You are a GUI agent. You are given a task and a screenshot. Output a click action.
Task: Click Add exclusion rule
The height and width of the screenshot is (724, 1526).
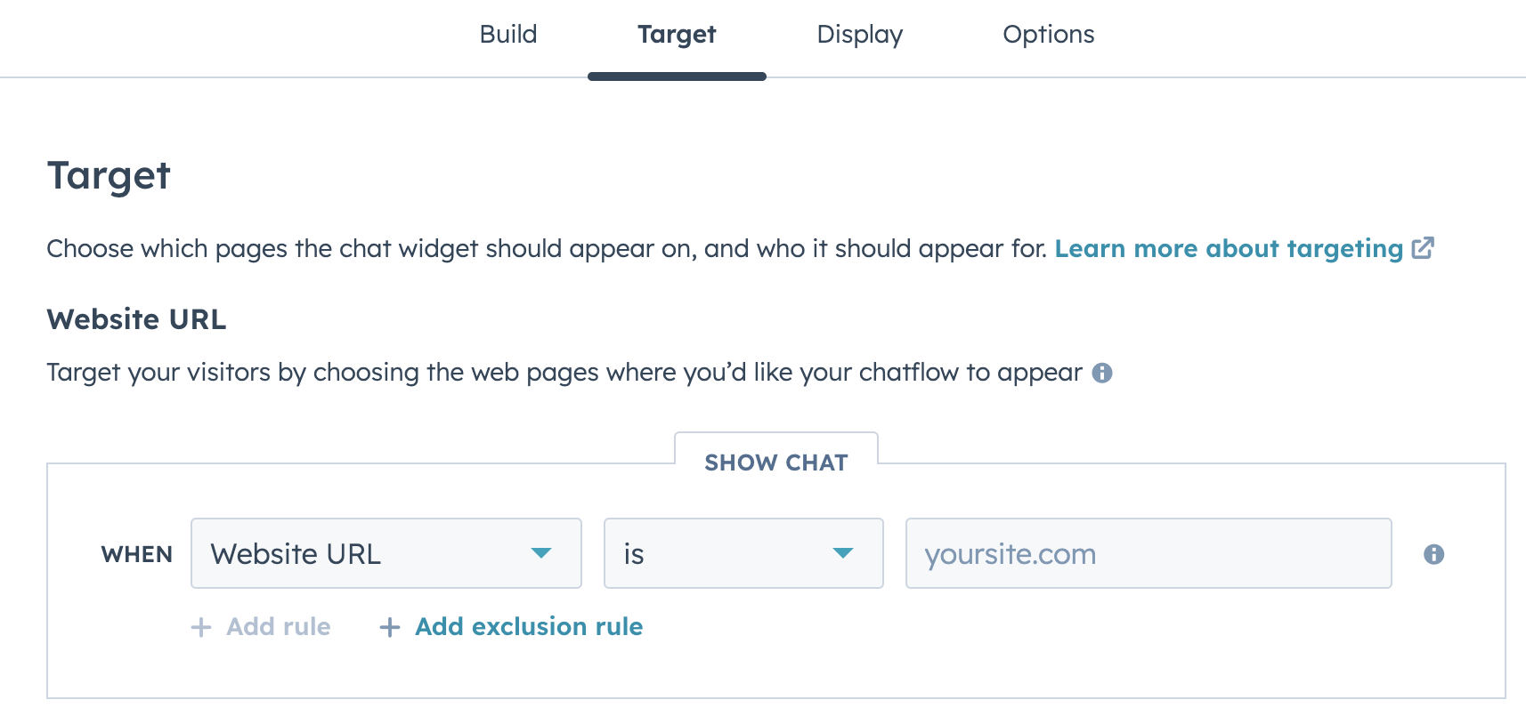pyautogui.click(x=511, y=626)
